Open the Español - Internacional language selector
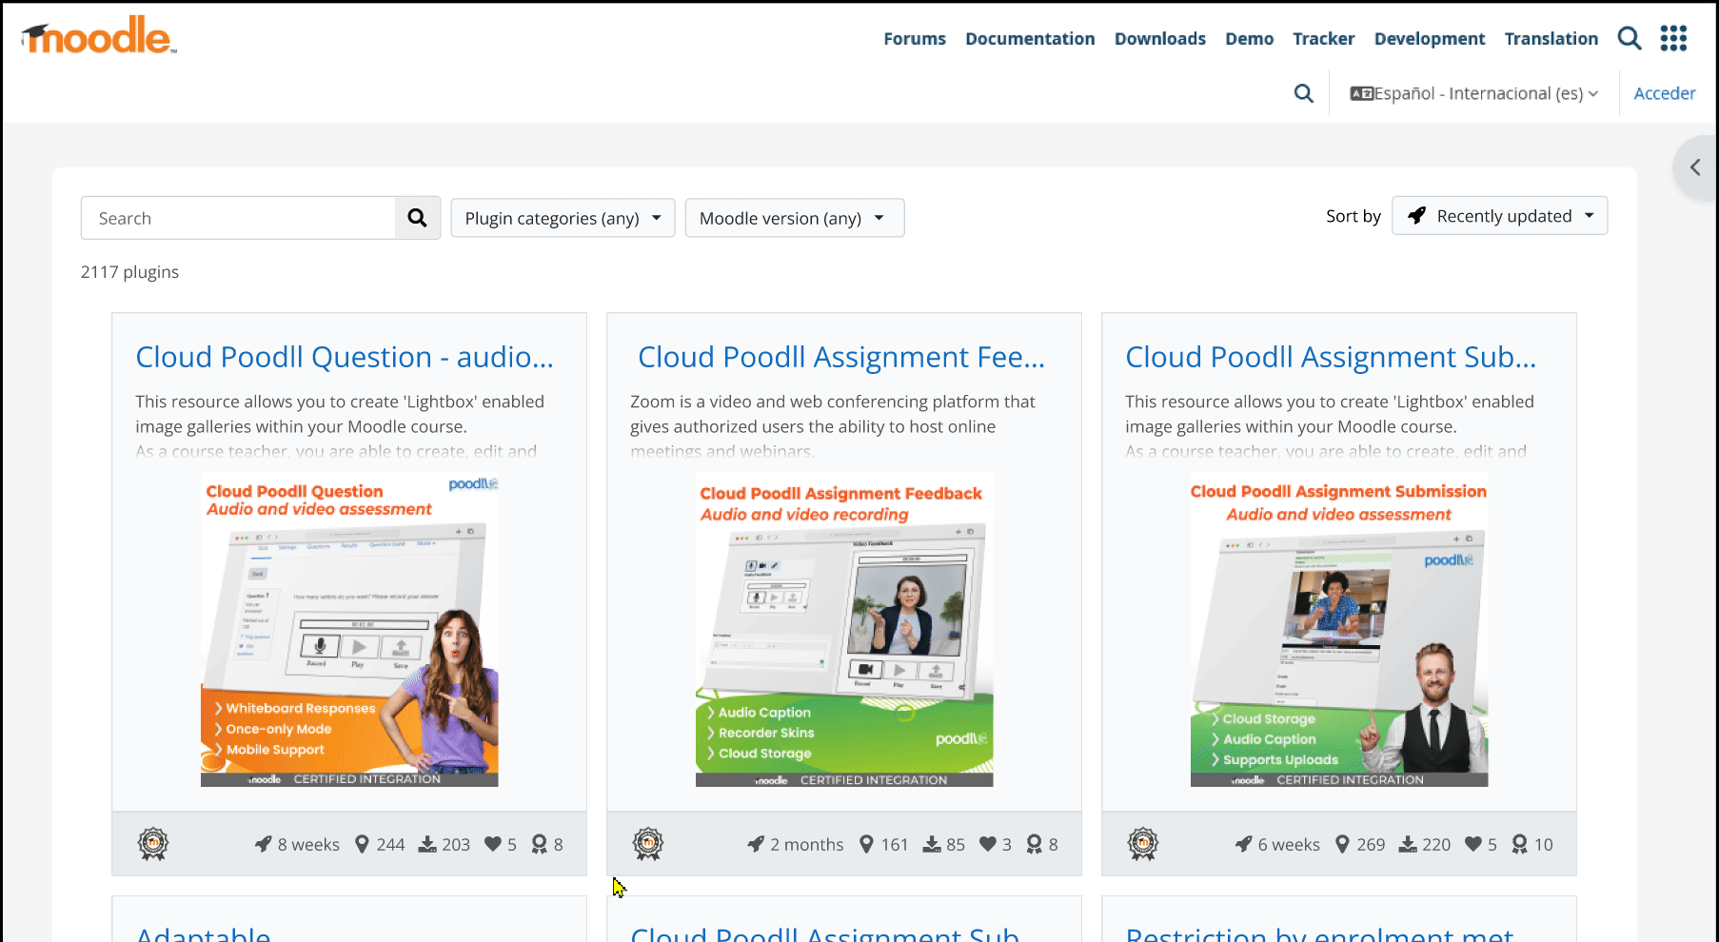1719x942 pixels. pos(1474,93)
